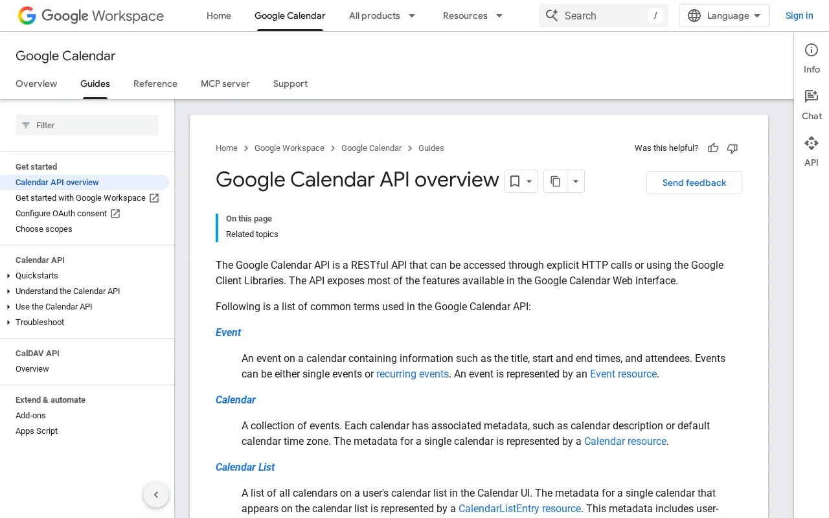The image size is (829, 518).
Task: Open Configure OAuth consent page
Action: pos(68,214)
